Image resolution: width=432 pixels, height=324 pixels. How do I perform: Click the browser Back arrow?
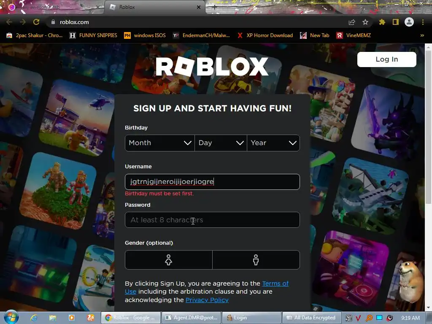coord(9,22)
